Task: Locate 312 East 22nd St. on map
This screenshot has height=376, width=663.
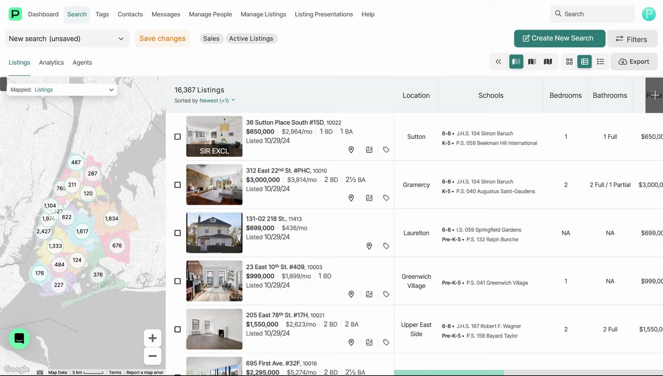Action: click(x=351, y=198)
